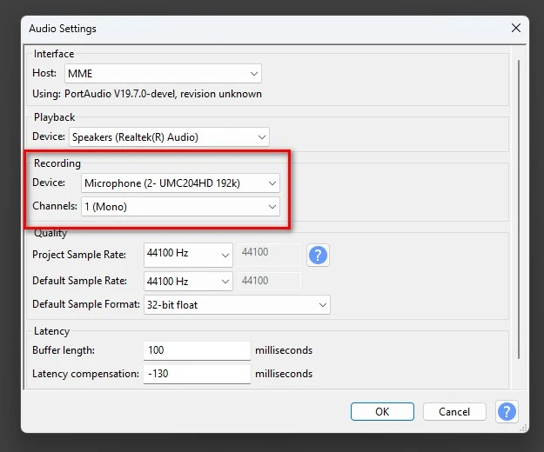Click the disabled Project Sample Rate text box
Image resolution: width=544 pixels, height=452 pixels.
269,255
